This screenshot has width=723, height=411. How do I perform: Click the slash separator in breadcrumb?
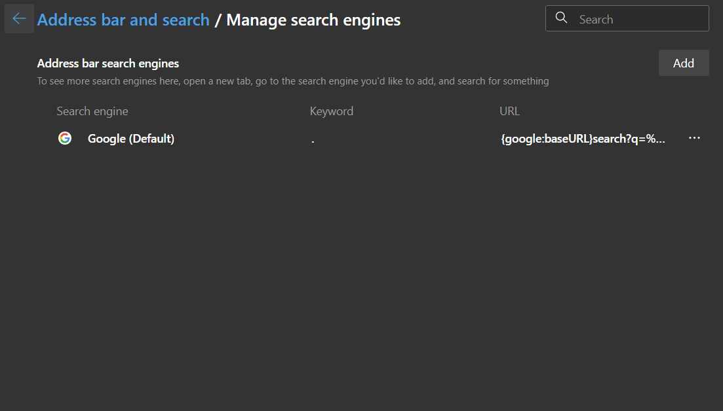(218, 20)
